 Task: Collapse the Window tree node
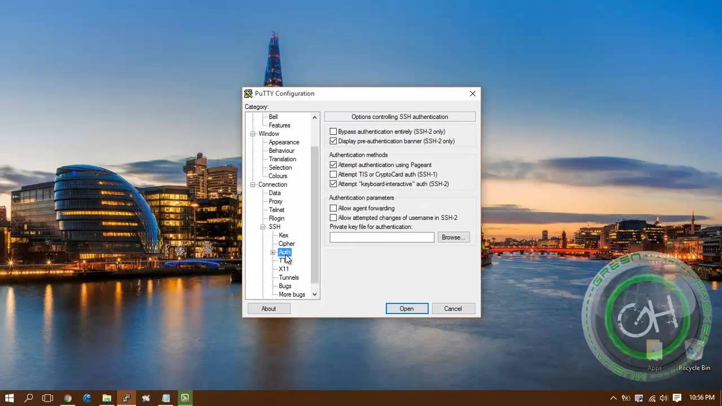[x=253, y=134]
